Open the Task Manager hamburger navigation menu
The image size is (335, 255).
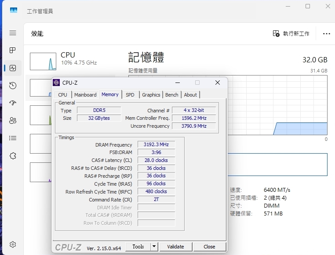[x=13, y=33]
